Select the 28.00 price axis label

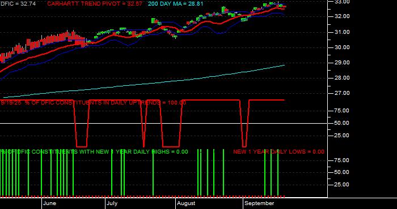point(342,78)
